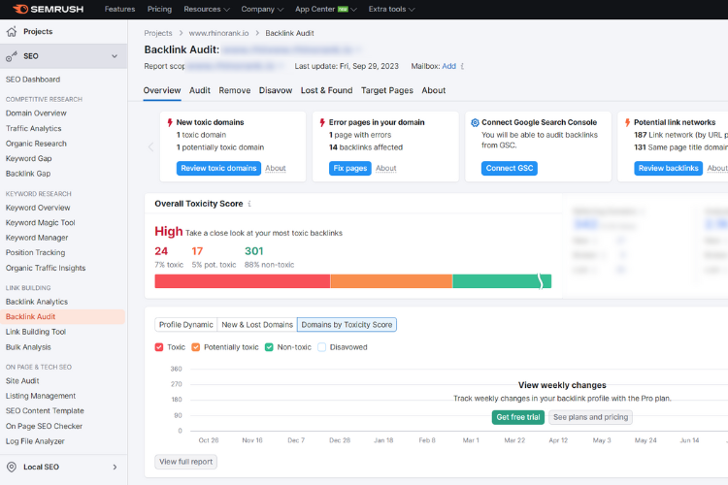Click See plans and pricing button

pos(590,417)
